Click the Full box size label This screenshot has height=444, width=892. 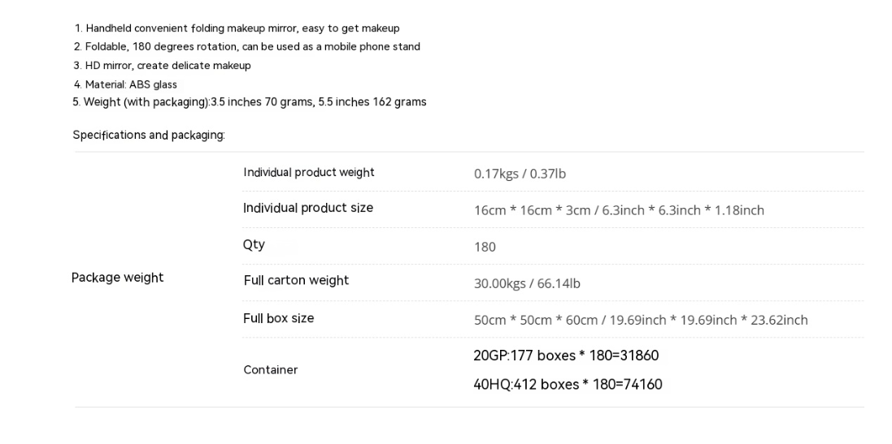[279, 318]
